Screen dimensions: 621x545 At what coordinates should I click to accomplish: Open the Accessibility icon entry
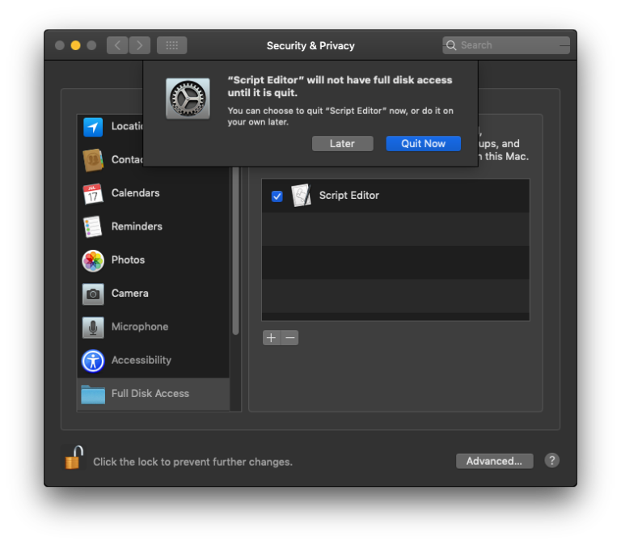[x=93, y=361]
